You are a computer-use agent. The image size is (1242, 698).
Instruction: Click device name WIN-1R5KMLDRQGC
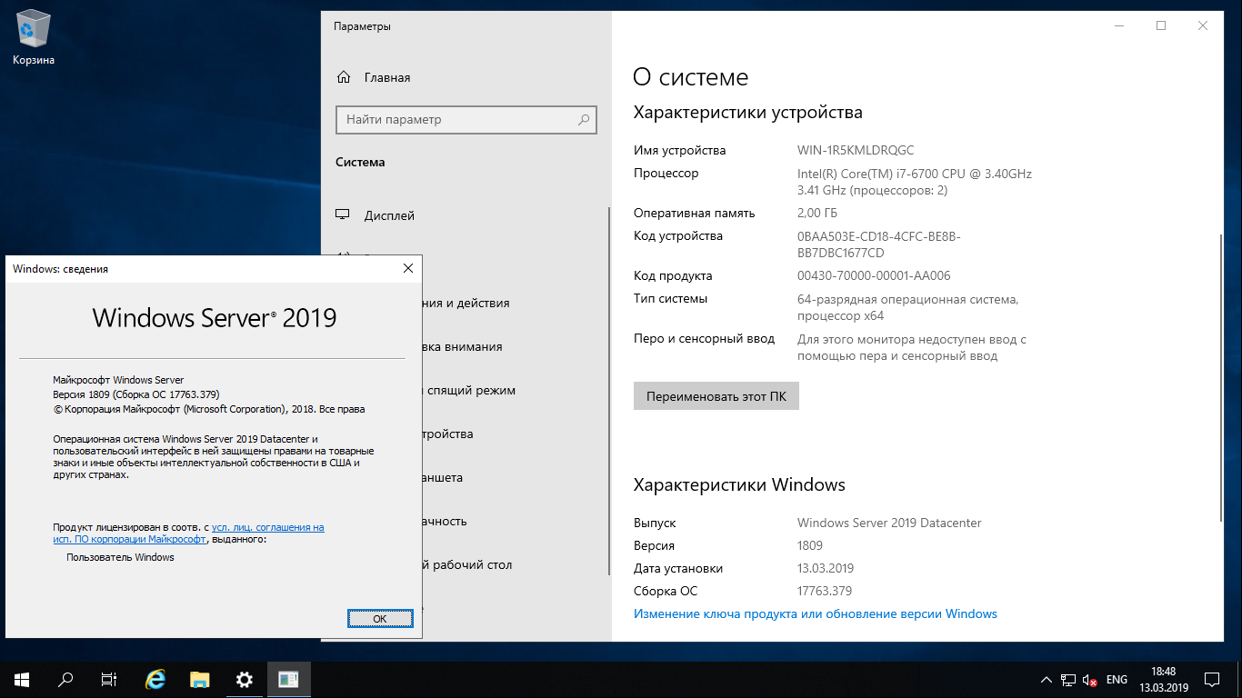856,150
